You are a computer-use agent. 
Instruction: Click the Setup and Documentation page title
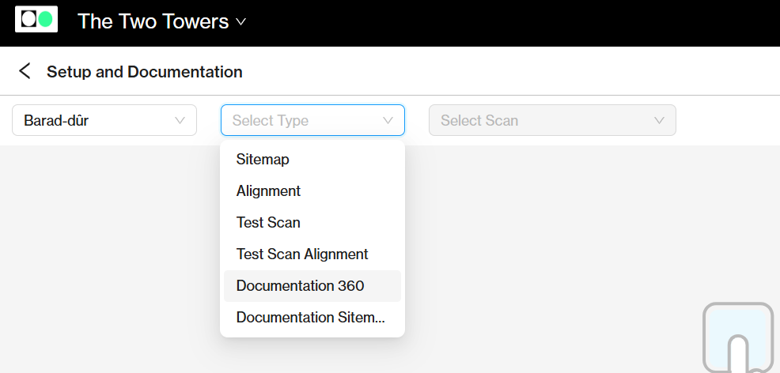(144, 72)
